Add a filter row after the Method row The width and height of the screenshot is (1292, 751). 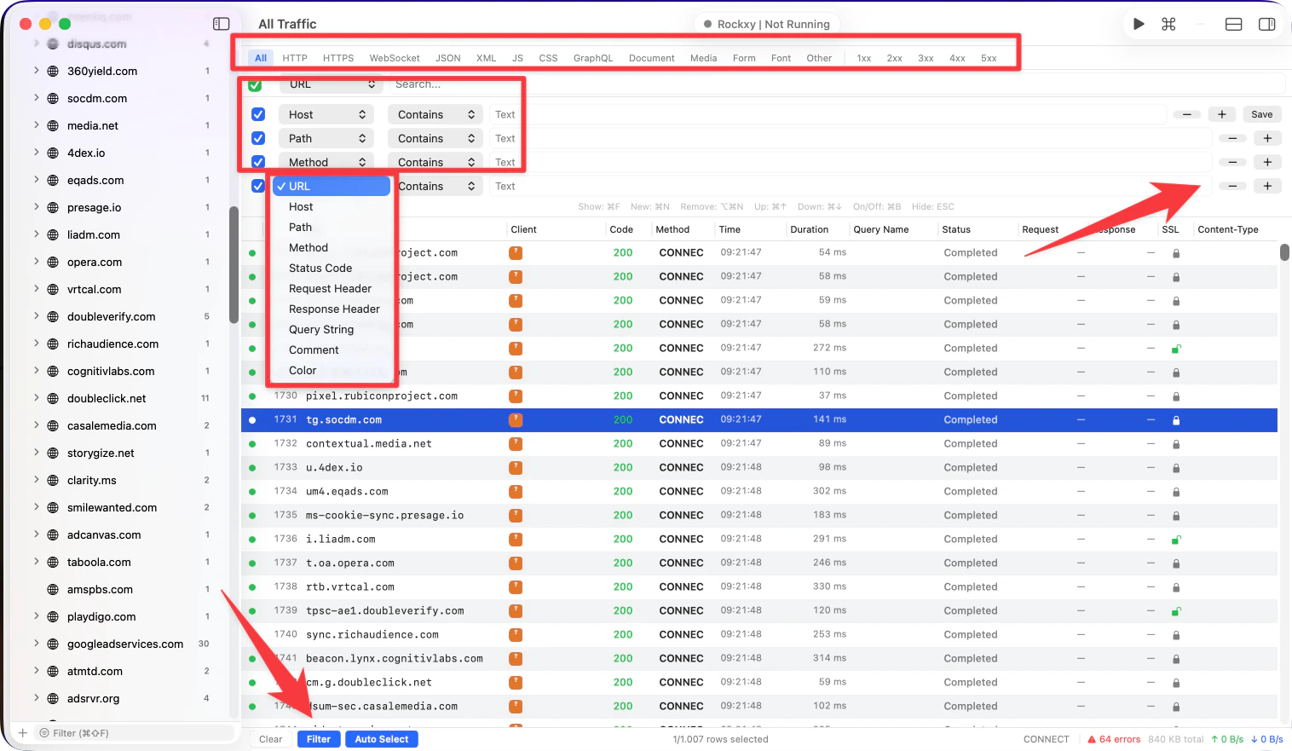[x=1267, y=162]
